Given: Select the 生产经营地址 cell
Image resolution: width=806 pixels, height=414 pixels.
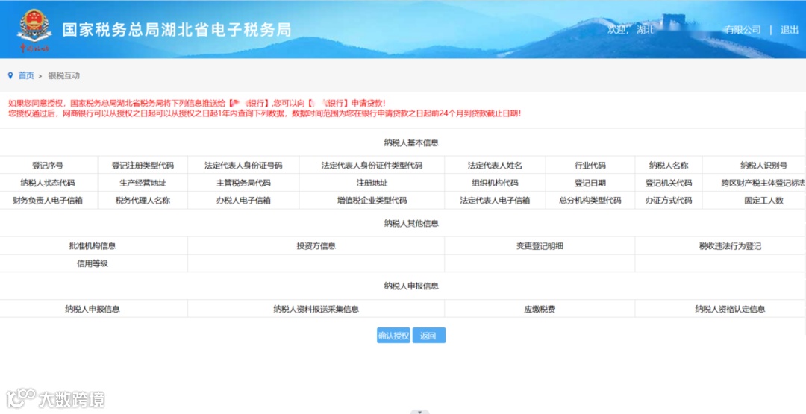Looking at the screenshot, I should (143, 183).
